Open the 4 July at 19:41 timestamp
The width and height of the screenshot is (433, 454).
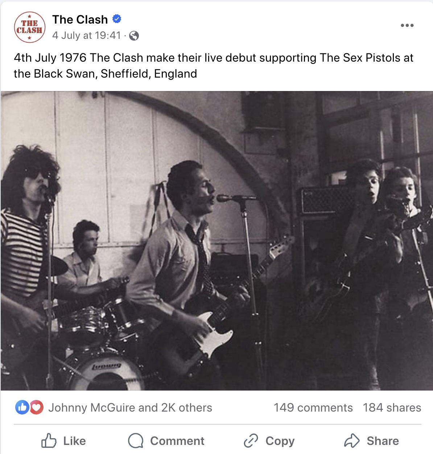click(86, 36)
